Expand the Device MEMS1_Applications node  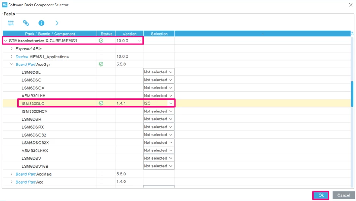12,56
